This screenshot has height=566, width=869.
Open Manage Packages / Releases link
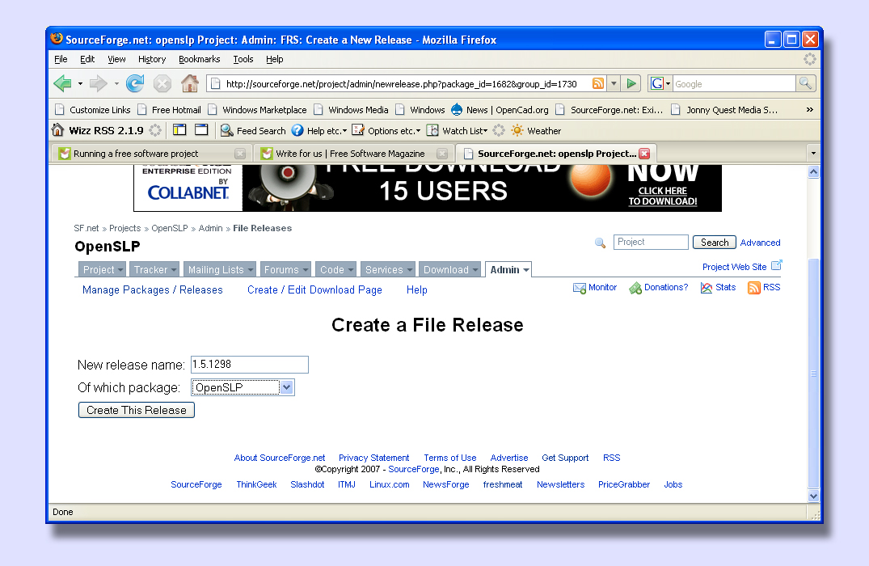[153, 290]
